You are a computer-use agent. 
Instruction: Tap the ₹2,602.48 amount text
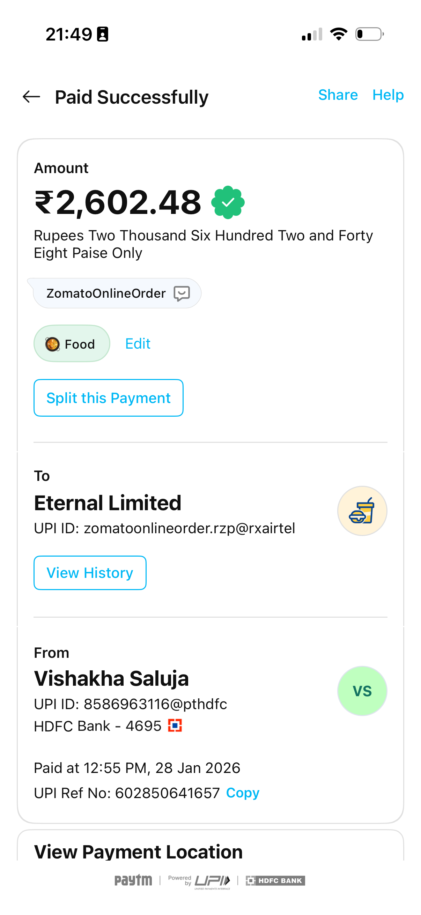(118, 202)
